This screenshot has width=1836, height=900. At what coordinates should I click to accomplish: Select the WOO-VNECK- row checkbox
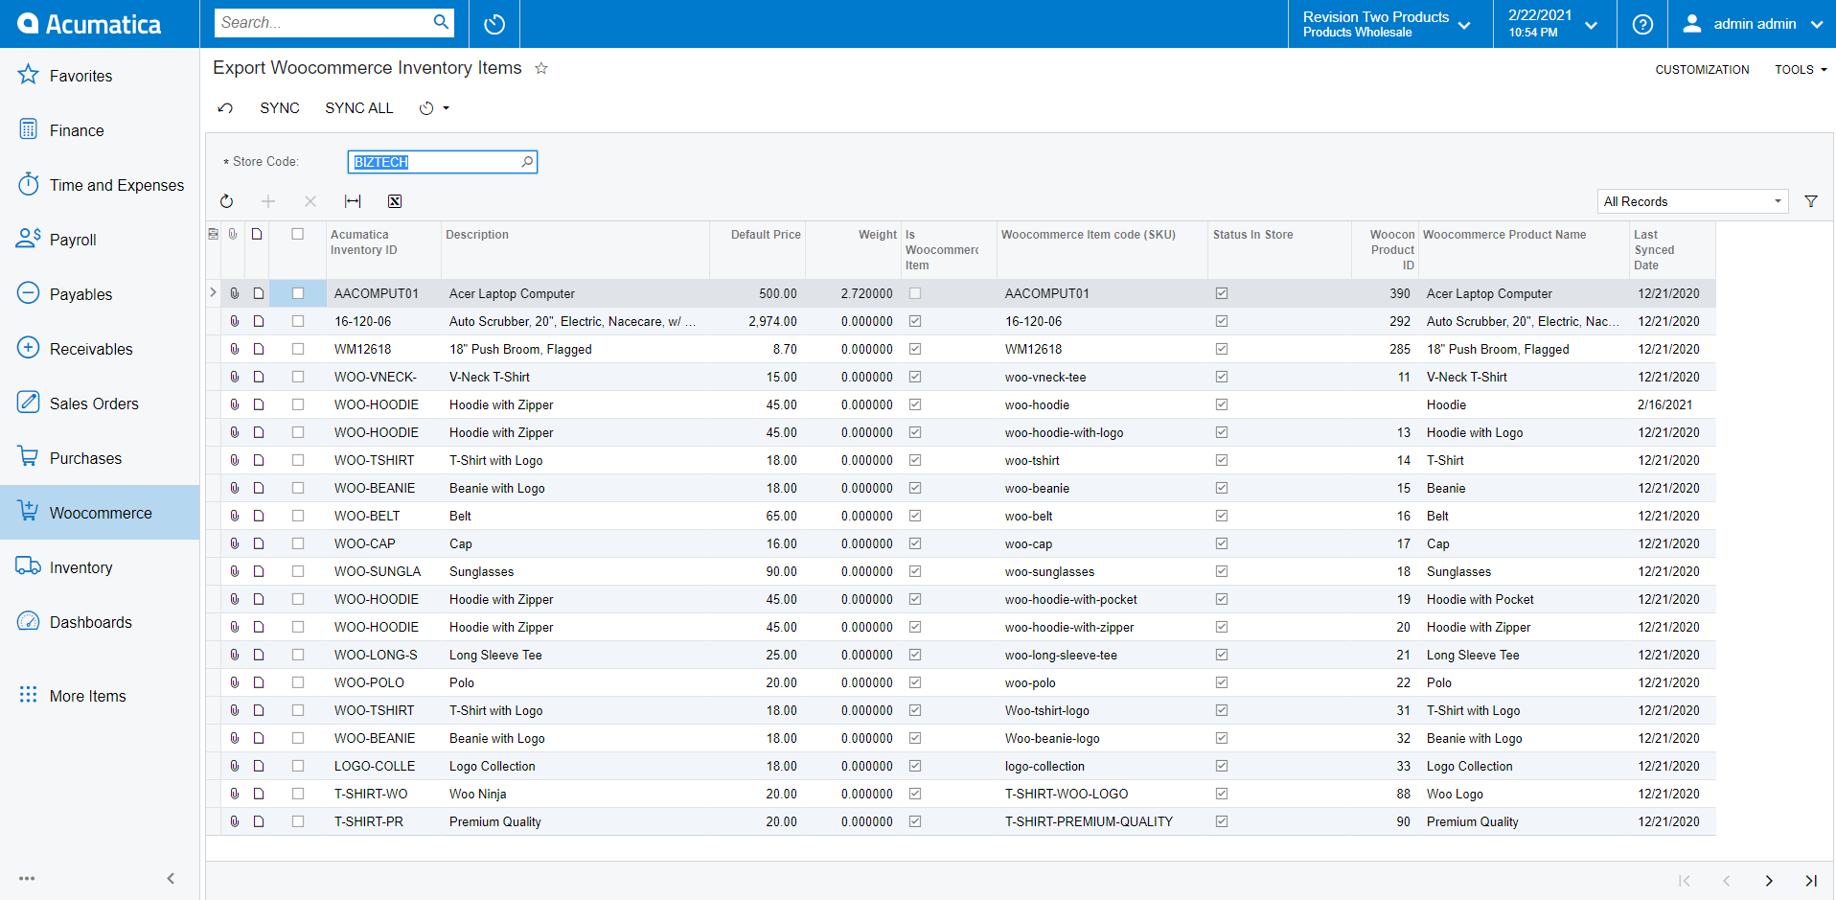(x=298, y=377)
